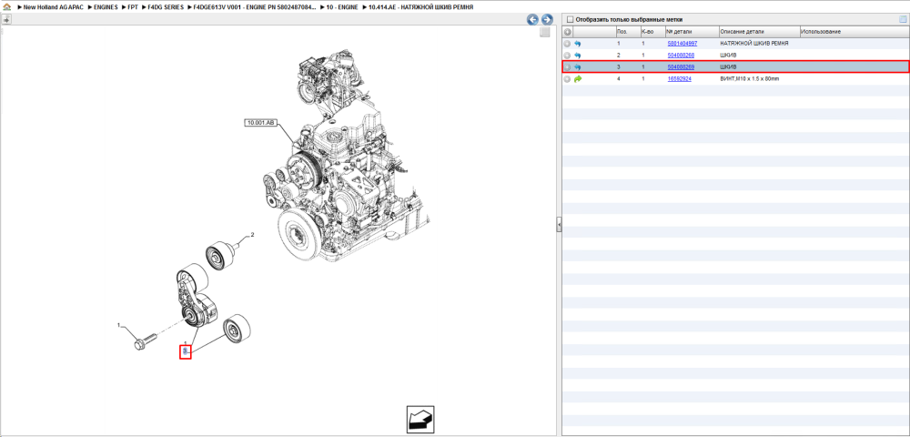Select the 'НАТЯЖНОЙ ШКИВ РЕМНЯ' description cell
The width and height of the screenshot is (910, 437).
753,44
